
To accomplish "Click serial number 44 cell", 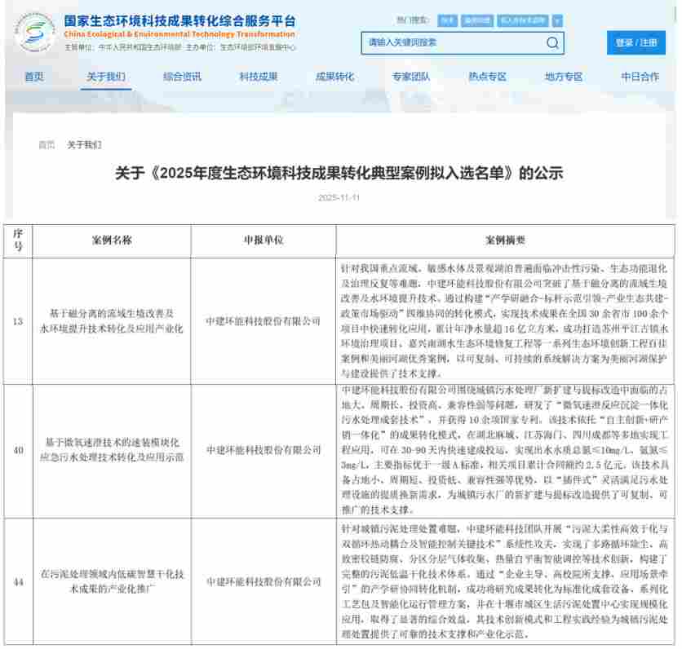I will click(18, 581).
